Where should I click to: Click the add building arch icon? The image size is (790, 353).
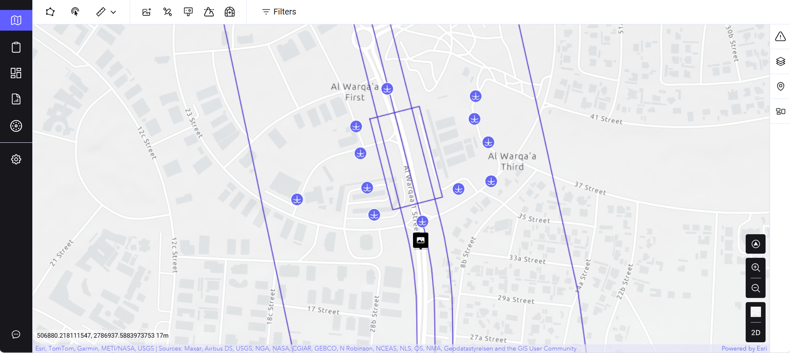pos(230,12)
